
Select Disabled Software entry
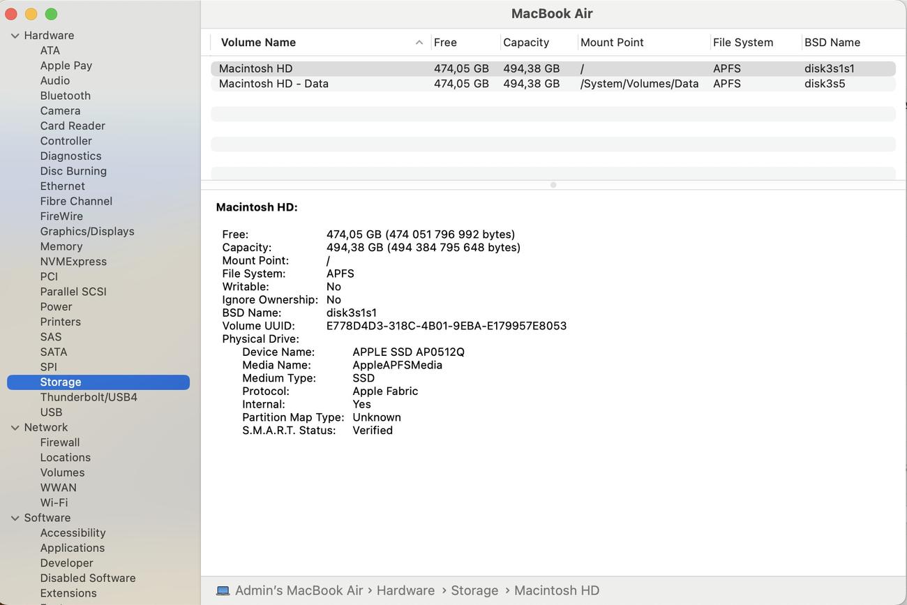tap(88, 578)
